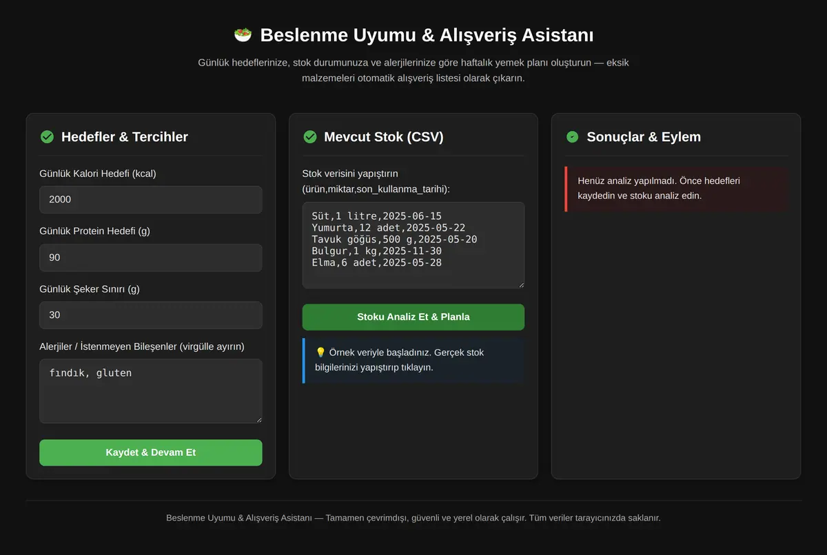Screen dimensions: 827x555
Task: Click the light bulb icon in the hint box
Action: point(320,353)
